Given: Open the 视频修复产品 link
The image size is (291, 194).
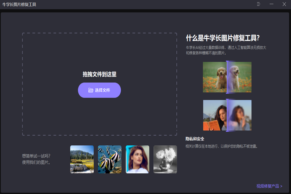Looking at the screenshot, I should pos(269,186).
